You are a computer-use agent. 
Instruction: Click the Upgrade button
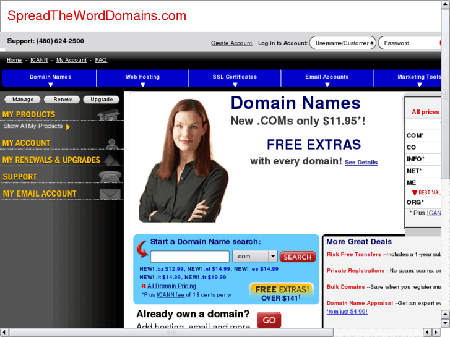tap(102, 100)
